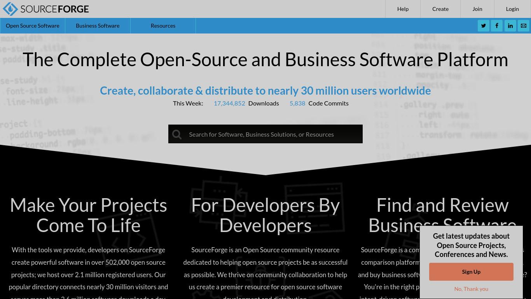Click the Make Your Projects Come To Life heading
Viewport: 531px width, 299px height.
89,215
